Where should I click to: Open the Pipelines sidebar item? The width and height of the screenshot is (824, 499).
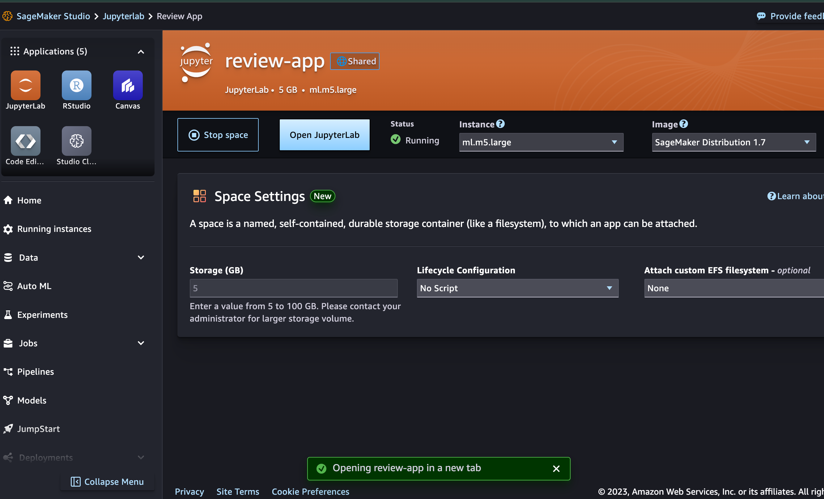pos(36,372)
